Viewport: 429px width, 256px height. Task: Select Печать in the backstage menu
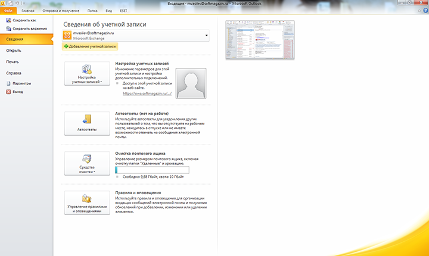coord(13,62)
